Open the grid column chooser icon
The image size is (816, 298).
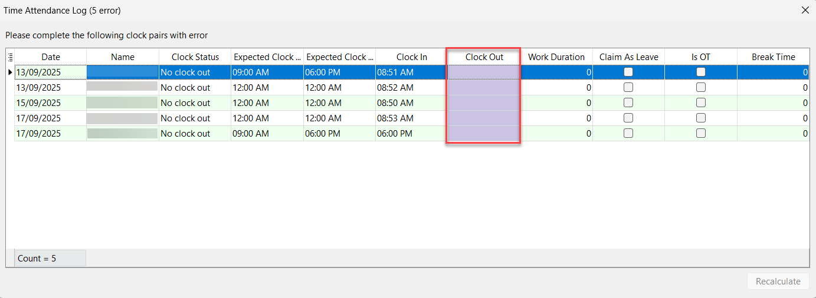tap(10, 57)
